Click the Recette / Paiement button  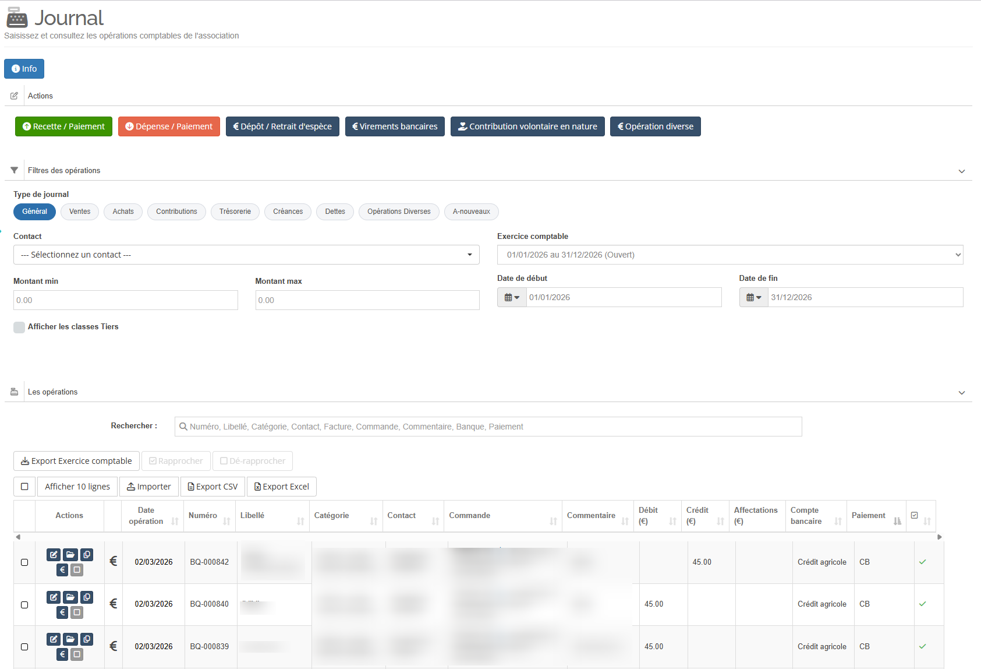point(63,126)
